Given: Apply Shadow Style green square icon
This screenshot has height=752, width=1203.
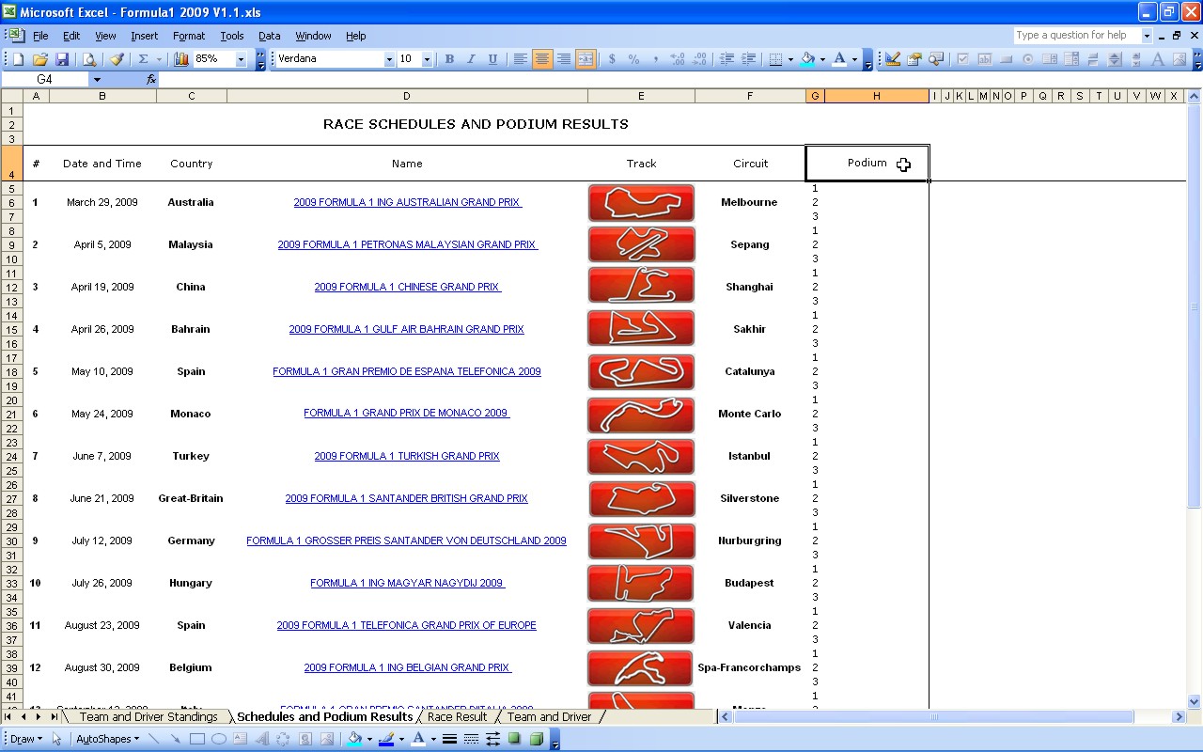Looking at the screenshot, I should 514,739.
